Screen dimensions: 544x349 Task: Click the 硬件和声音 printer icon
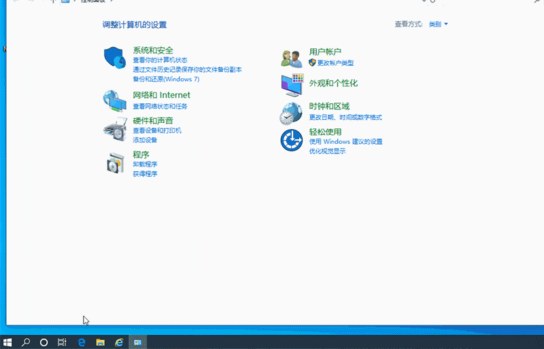(115, 128)
